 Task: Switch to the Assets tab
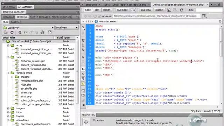click(15, 22)
